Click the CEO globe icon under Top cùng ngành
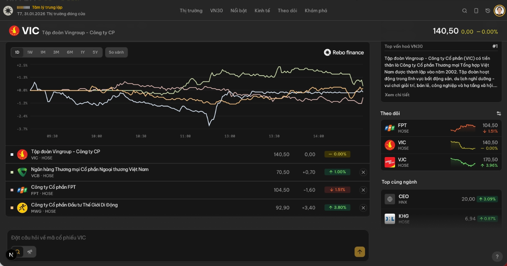The height and width of the screenshot is (266, 507). click(390, 199)
